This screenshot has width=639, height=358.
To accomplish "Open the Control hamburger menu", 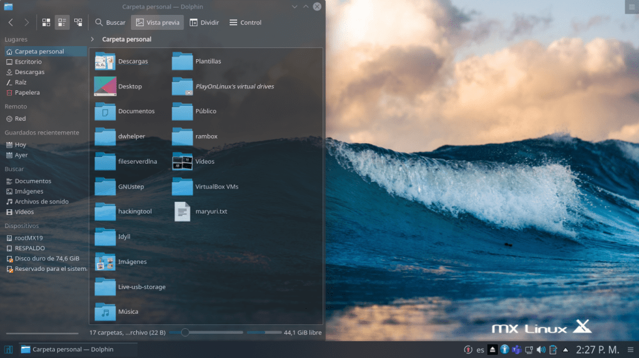I will 245,22.
